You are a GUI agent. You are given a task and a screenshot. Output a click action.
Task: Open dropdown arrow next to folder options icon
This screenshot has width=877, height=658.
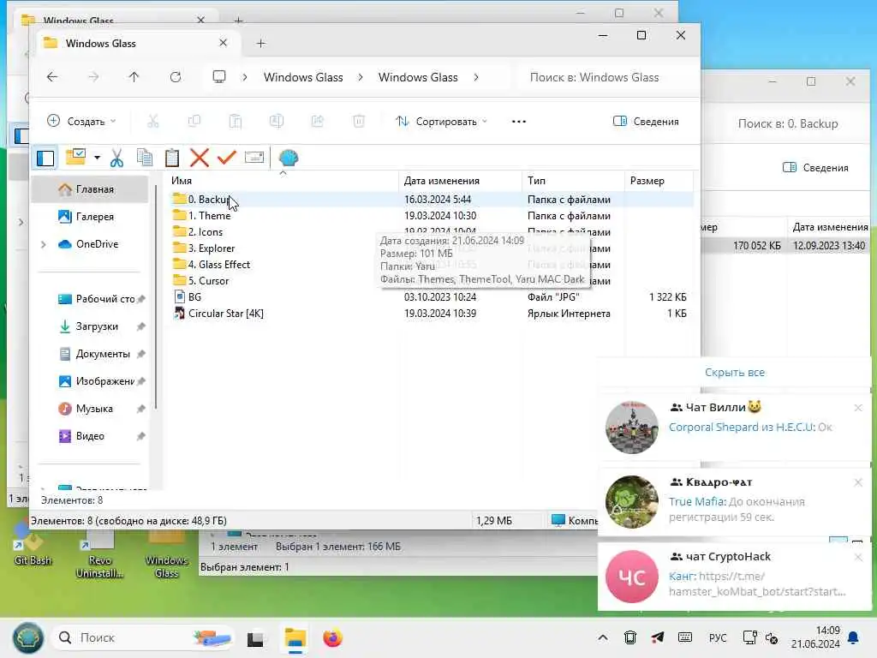pyautogui.click(x=98, y=159)
